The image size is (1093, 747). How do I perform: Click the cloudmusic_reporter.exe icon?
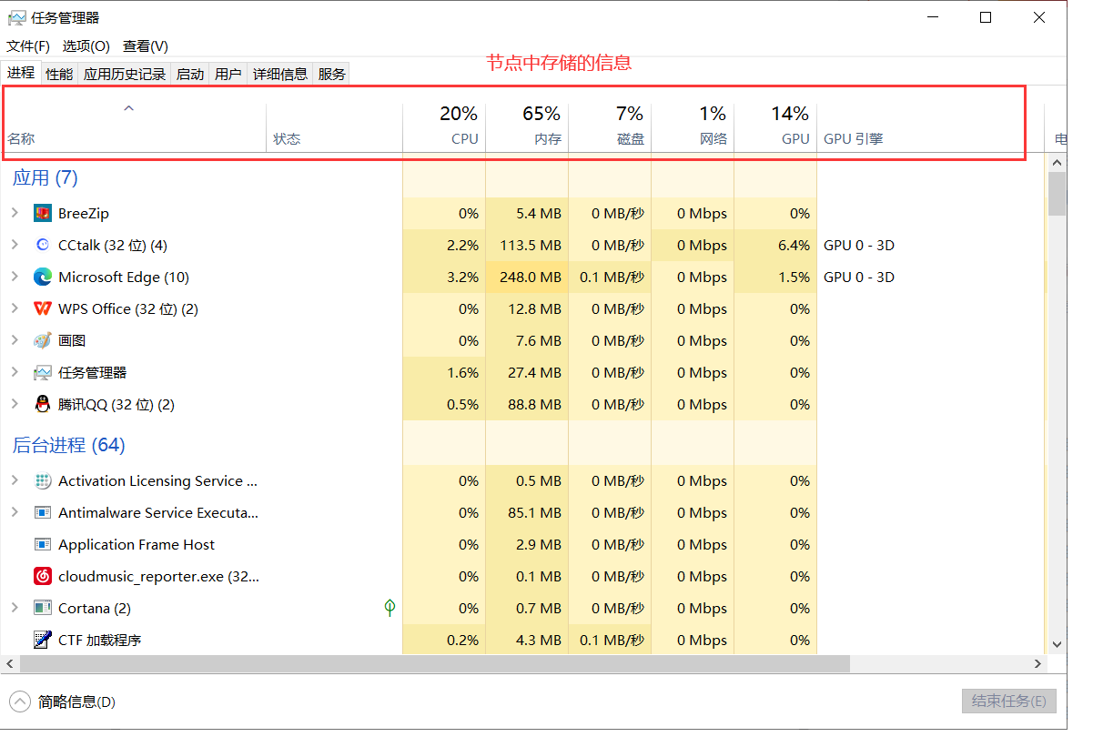point(43,577)
